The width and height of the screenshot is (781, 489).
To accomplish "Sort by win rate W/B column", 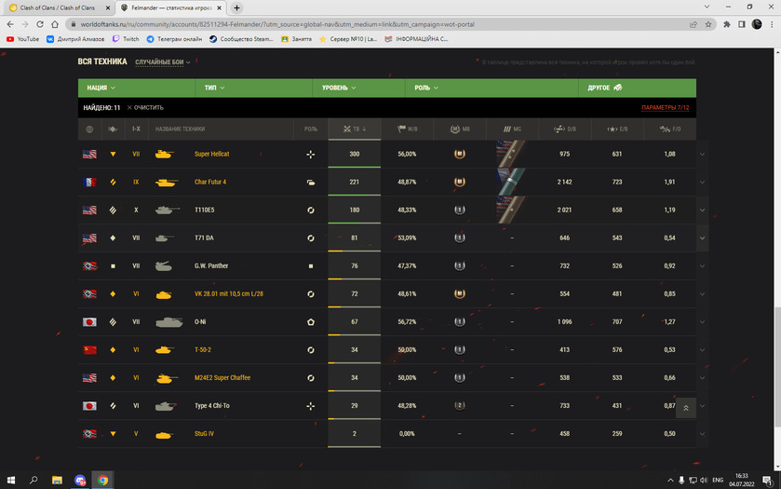I will [408, 129].
